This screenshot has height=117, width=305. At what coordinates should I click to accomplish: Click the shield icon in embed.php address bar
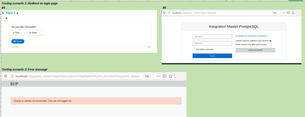[6, 76]
